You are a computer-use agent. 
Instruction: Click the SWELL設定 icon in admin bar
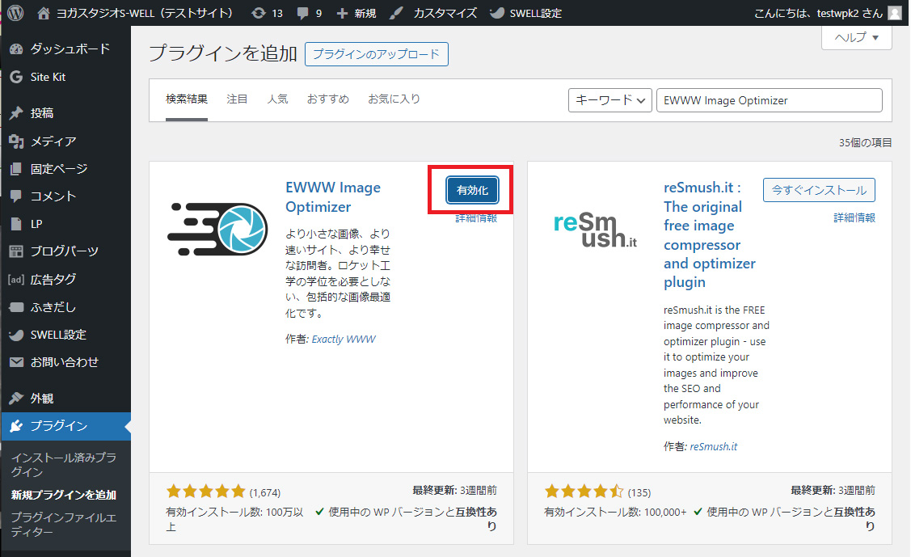[497, 13]
